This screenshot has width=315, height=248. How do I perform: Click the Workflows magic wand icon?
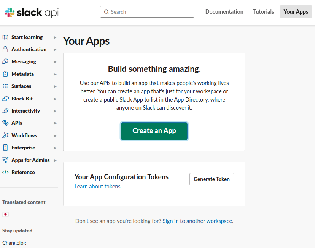pos(5,135)
